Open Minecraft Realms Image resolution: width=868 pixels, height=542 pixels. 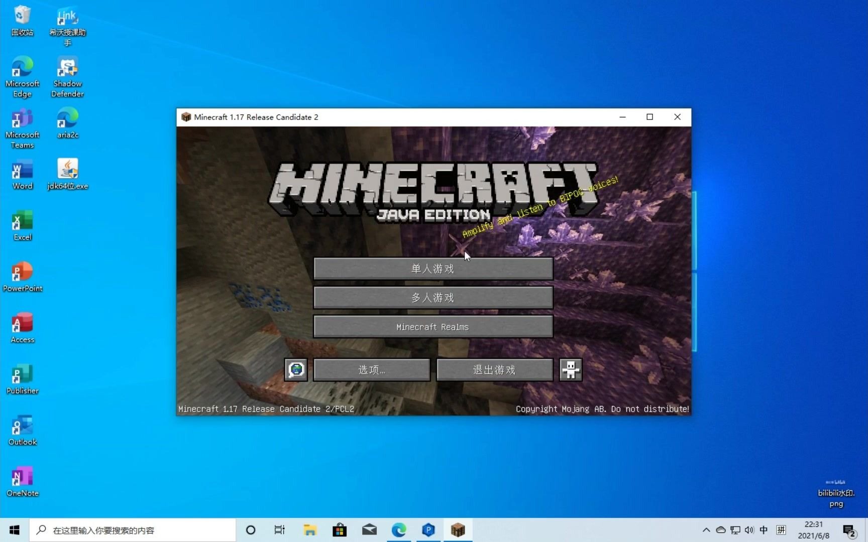click(433, 327)
